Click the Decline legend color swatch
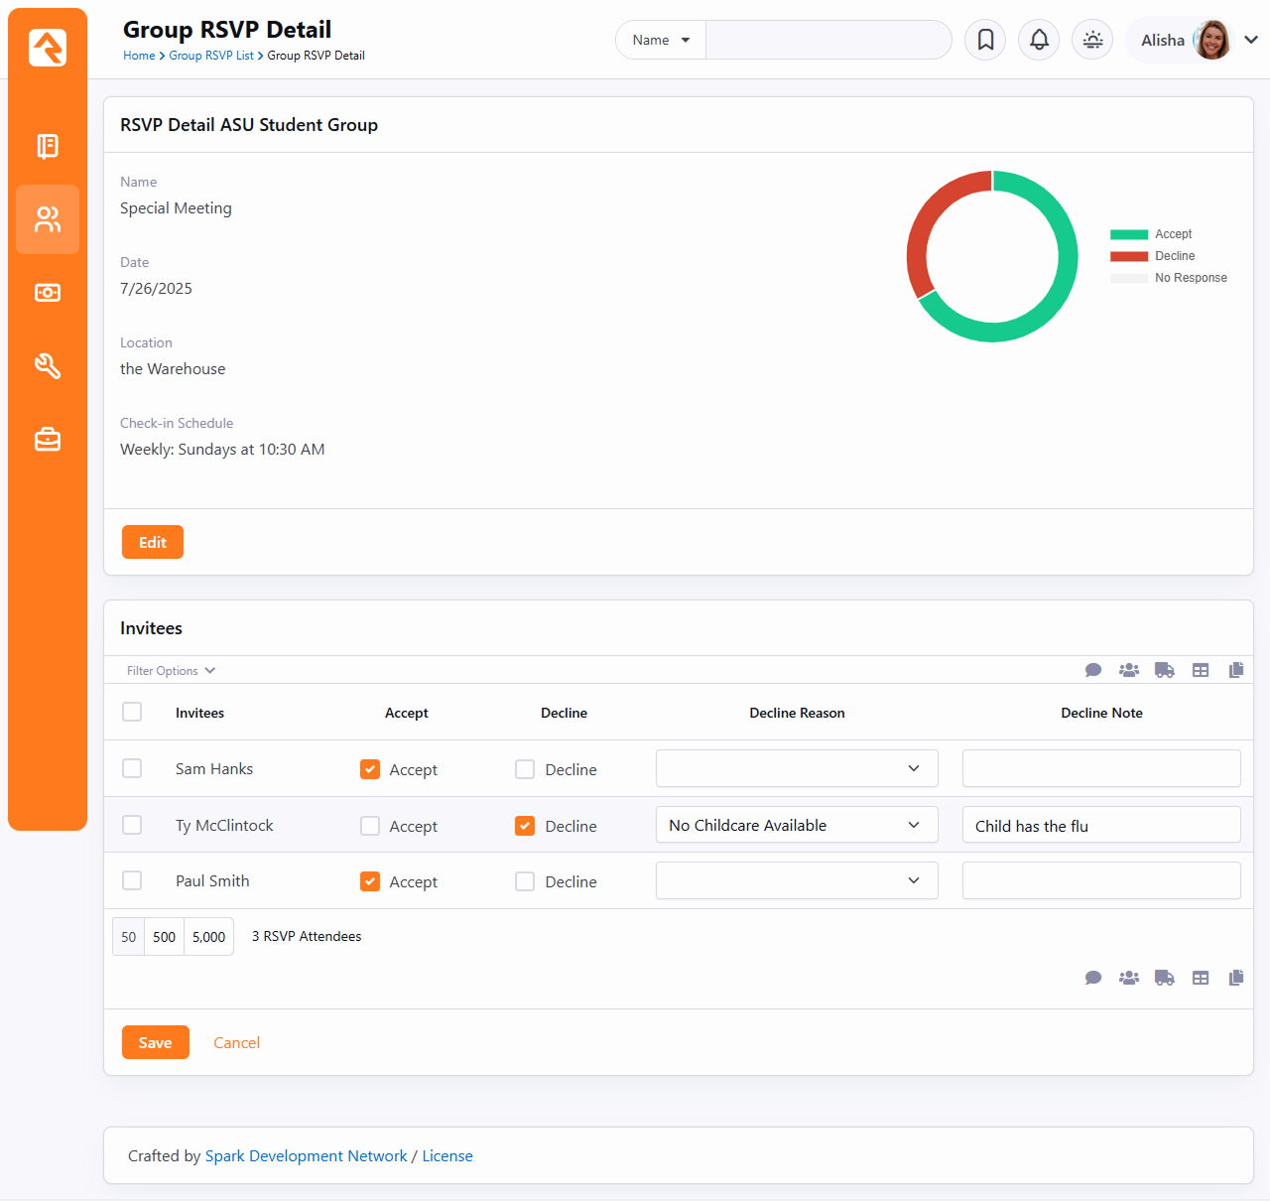 [1129, 256]
